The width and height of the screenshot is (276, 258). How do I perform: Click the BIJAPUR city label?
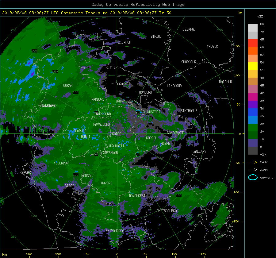pyautogui.click(x=125, y=42)
